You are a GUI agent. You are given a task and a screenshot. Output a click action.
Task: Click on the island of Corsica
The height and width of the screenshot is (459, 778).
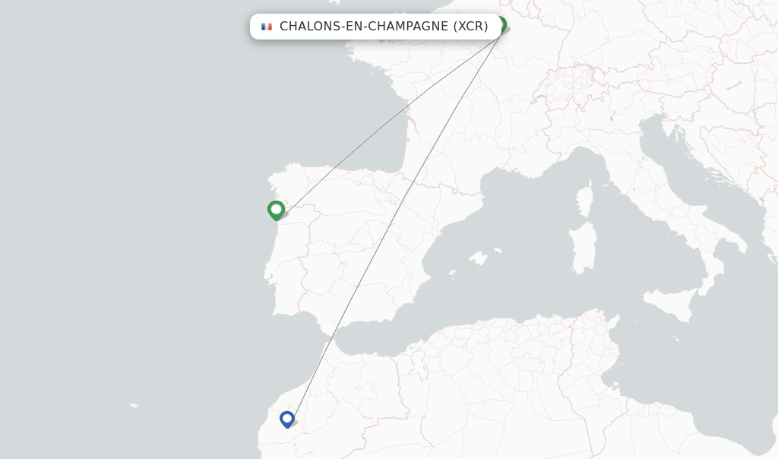(x=584, y=201)
